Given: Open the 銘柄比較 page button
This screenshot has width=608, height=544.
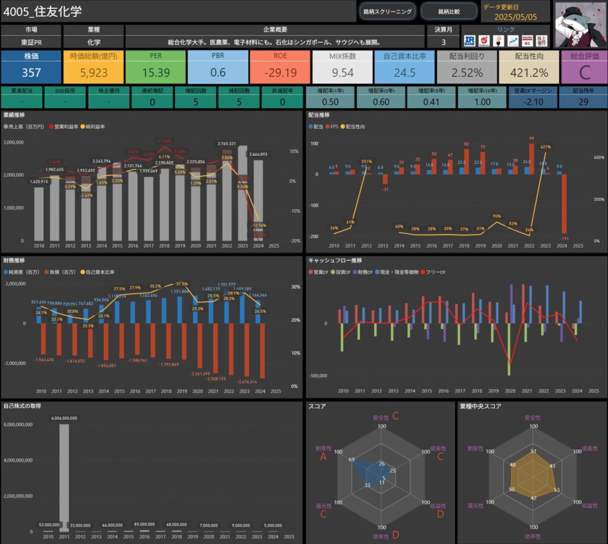Looking at the screenshot, I should coord(449,12).
